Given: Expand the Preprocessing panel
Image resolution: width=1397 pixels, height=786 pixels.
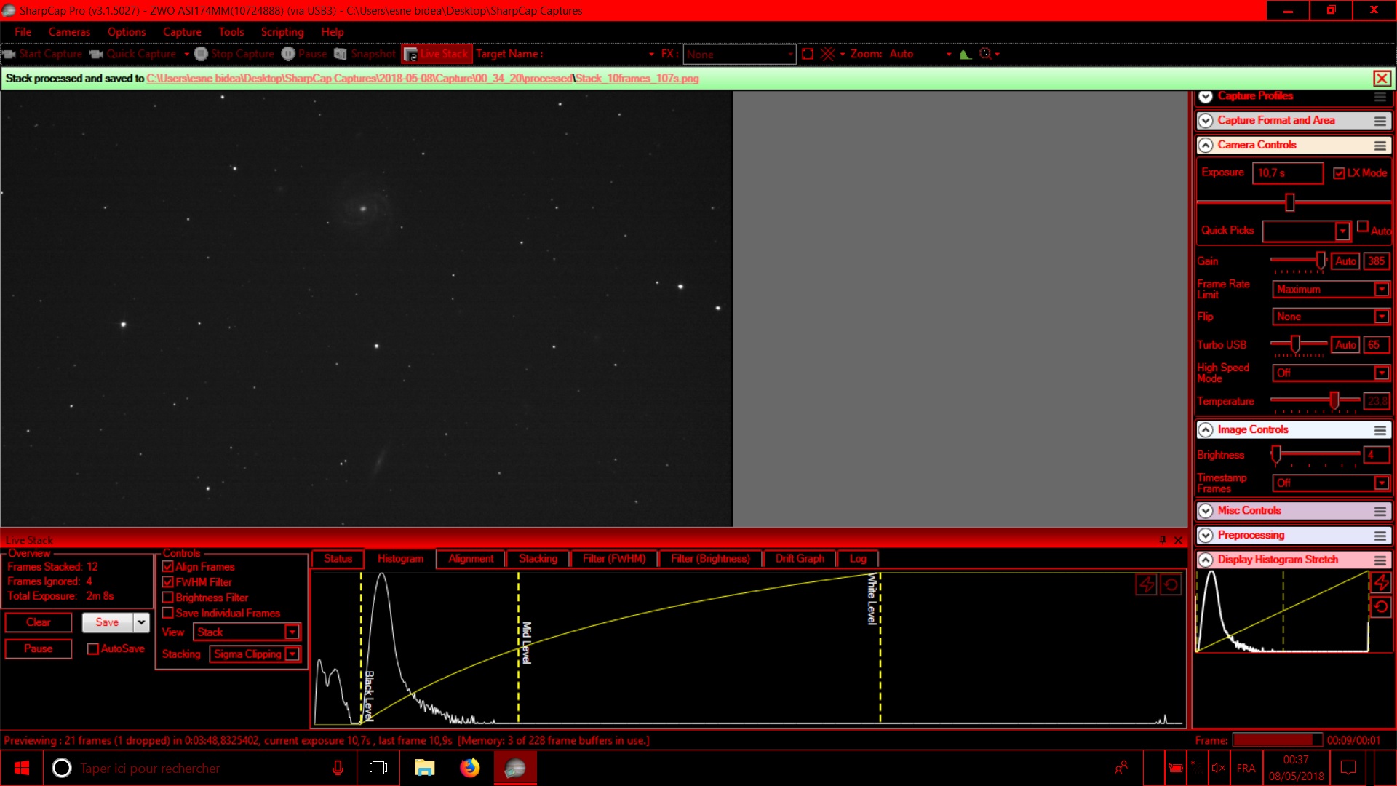Looking at the screenshot, I should (x=1206, y=536).
